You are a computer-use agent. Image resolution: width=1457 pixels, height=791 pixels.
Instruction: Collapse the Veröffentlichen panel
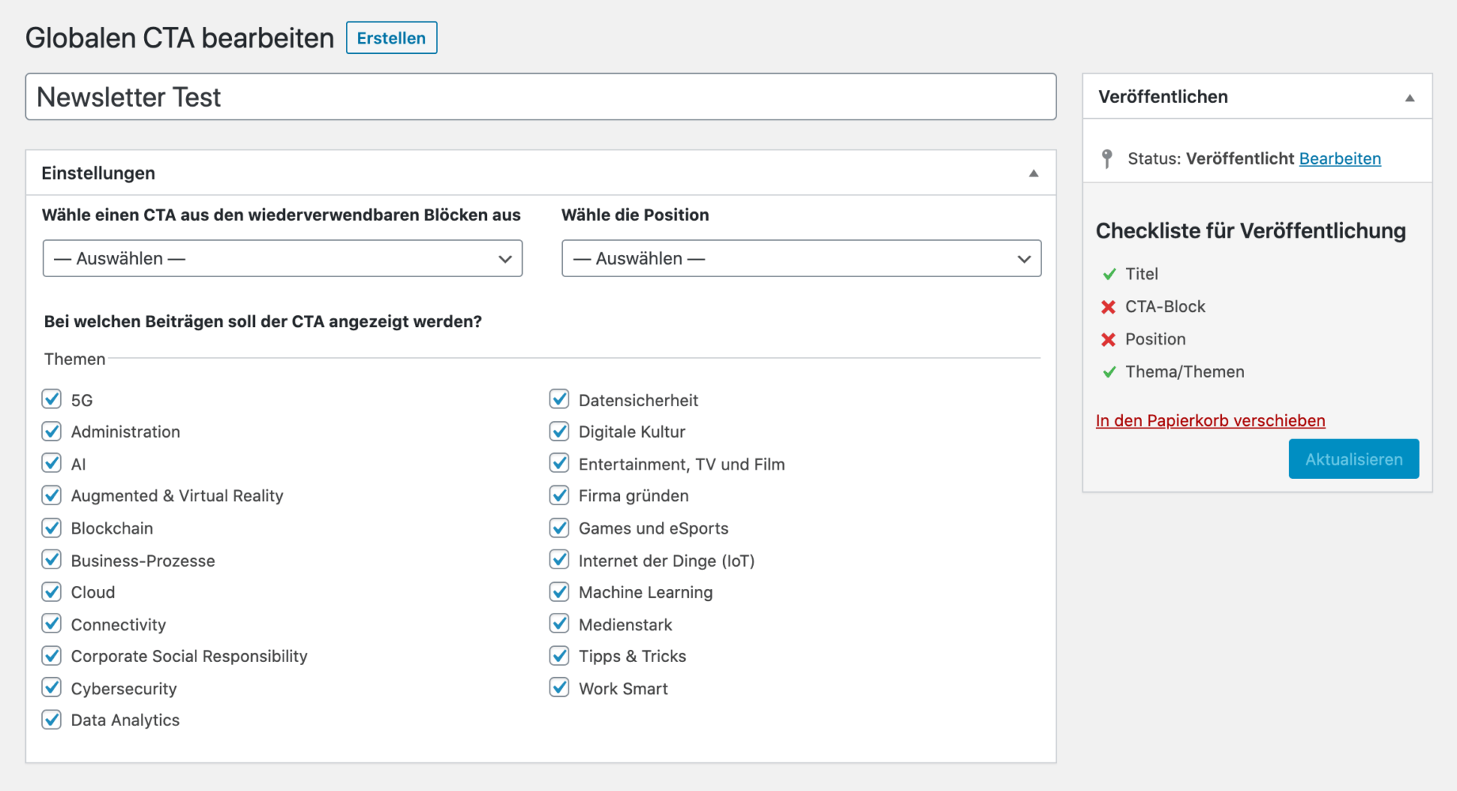1410,97
